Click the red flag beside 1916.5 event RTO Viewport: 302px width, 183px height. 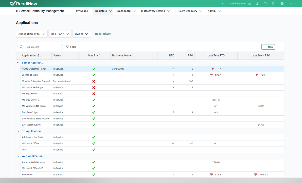tap(256, 175)
